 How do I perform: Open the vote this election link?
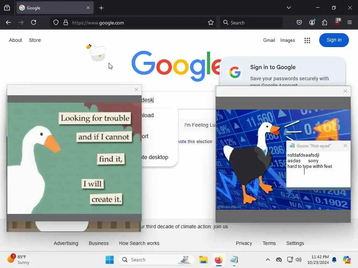(x=195, y=142)
